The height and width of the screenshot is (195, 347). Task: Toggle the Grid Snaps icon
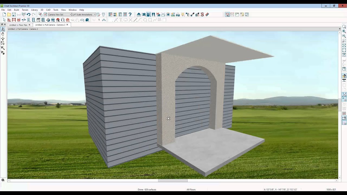pyautogui.click(x=344, y=113)
